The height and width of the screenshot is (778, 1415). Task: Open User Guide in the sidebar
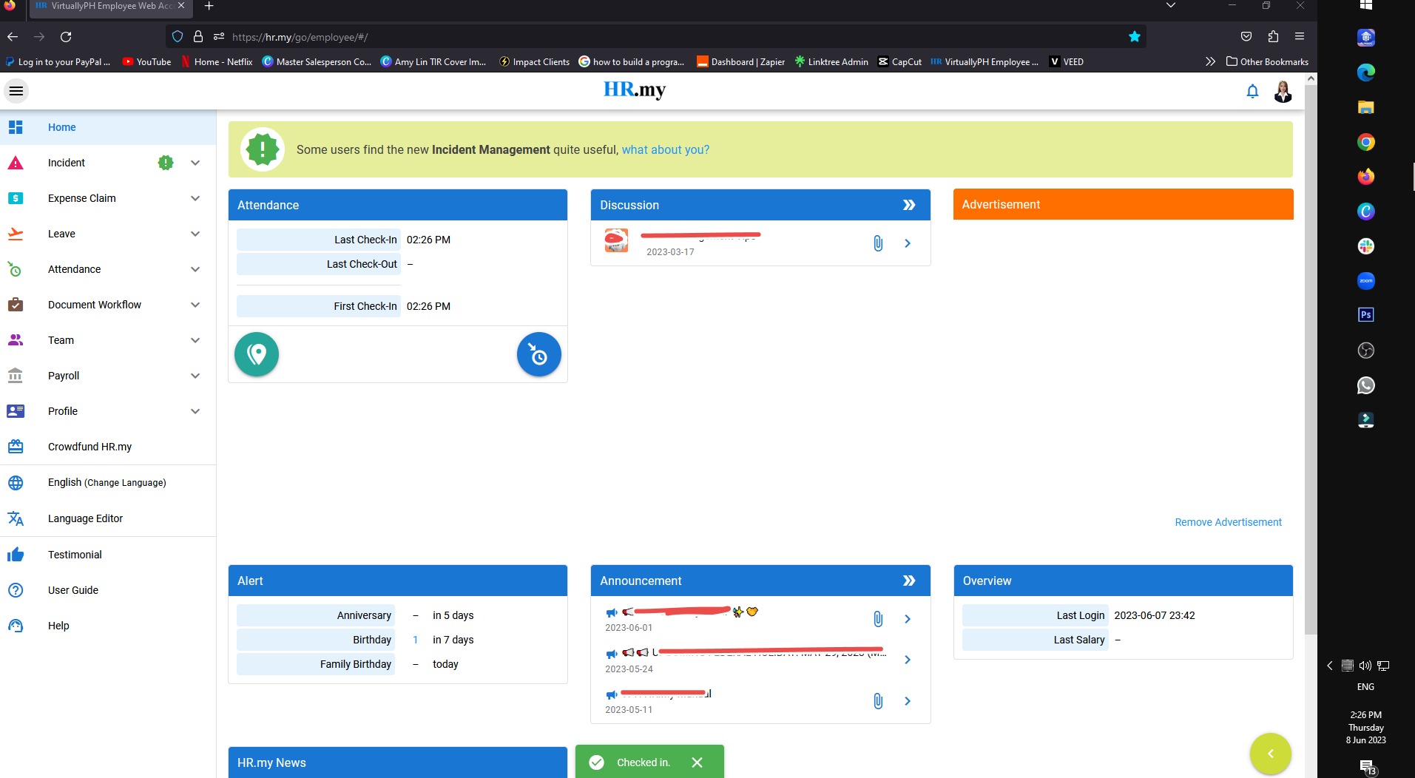pyautogui.click(x=108, y=590)
